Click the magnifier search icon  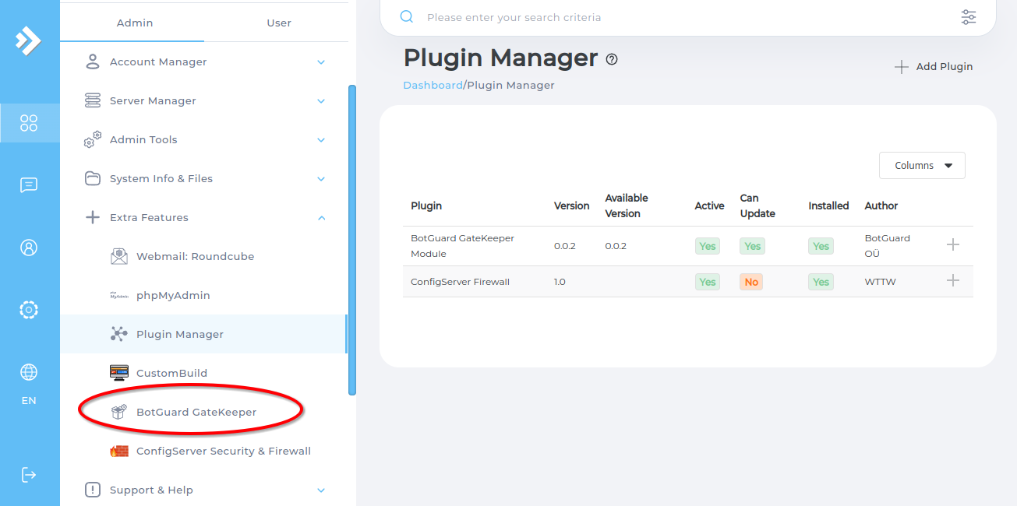pos(406,17)
